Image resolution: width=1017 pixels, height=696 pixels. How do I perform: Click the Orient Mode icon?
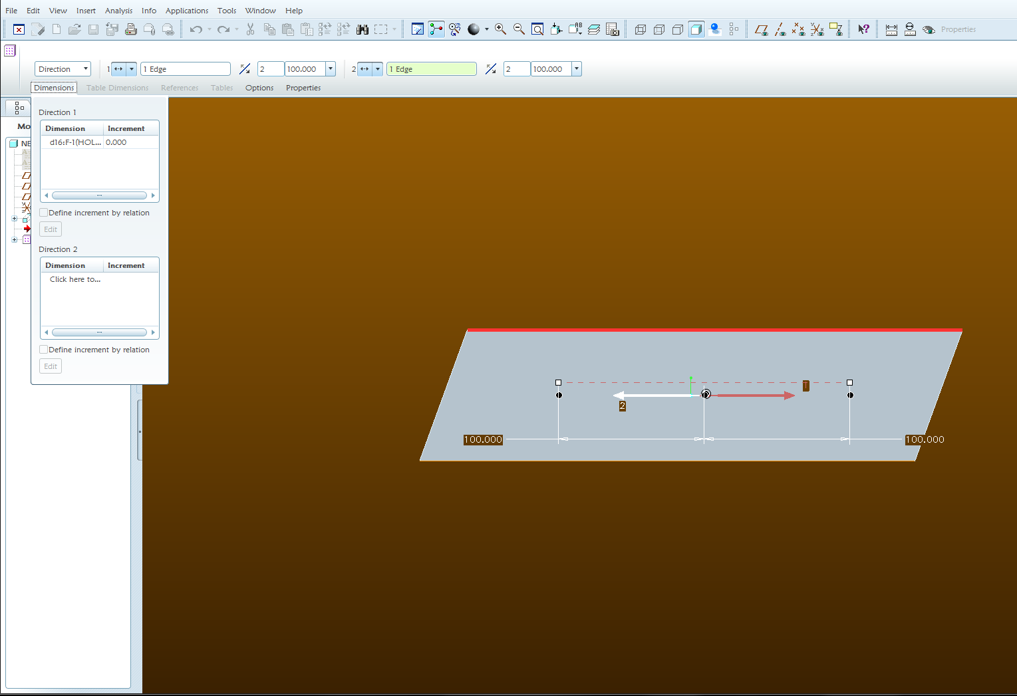coord(455,29)
